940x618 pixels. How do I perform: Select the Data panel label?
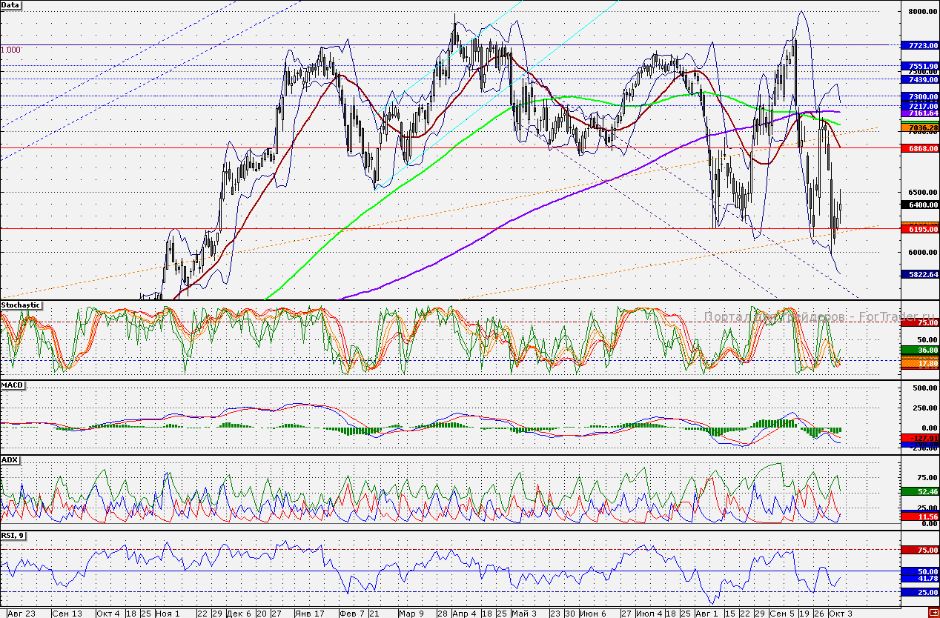[x=11, y=4]
